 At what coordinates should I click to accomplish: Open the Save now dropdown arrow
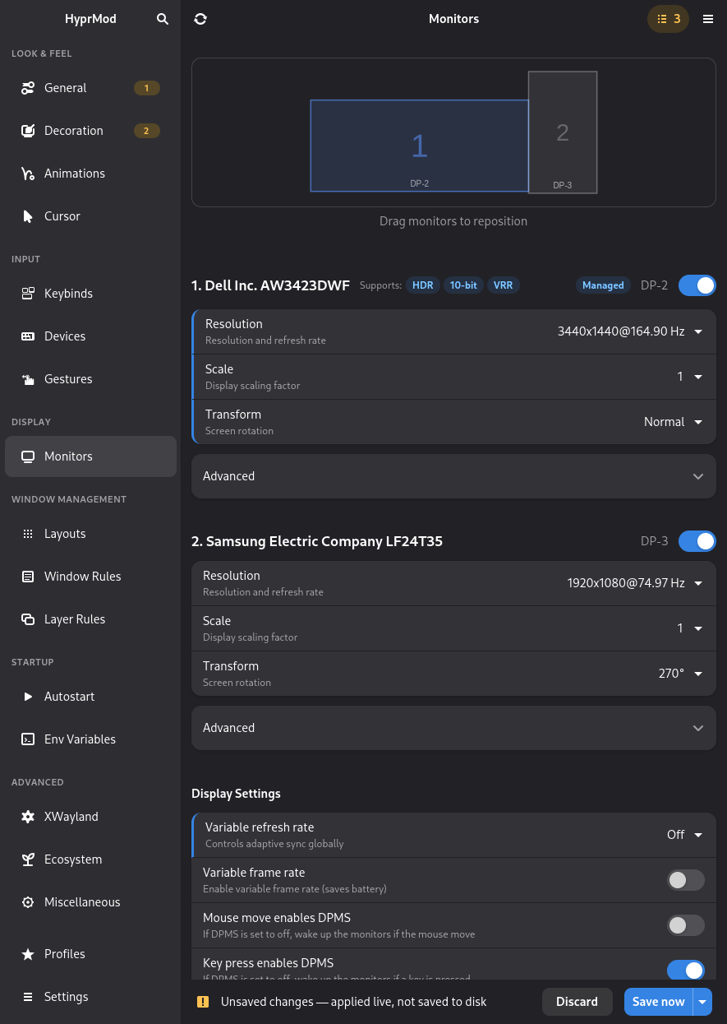[x=702, y=1002]
